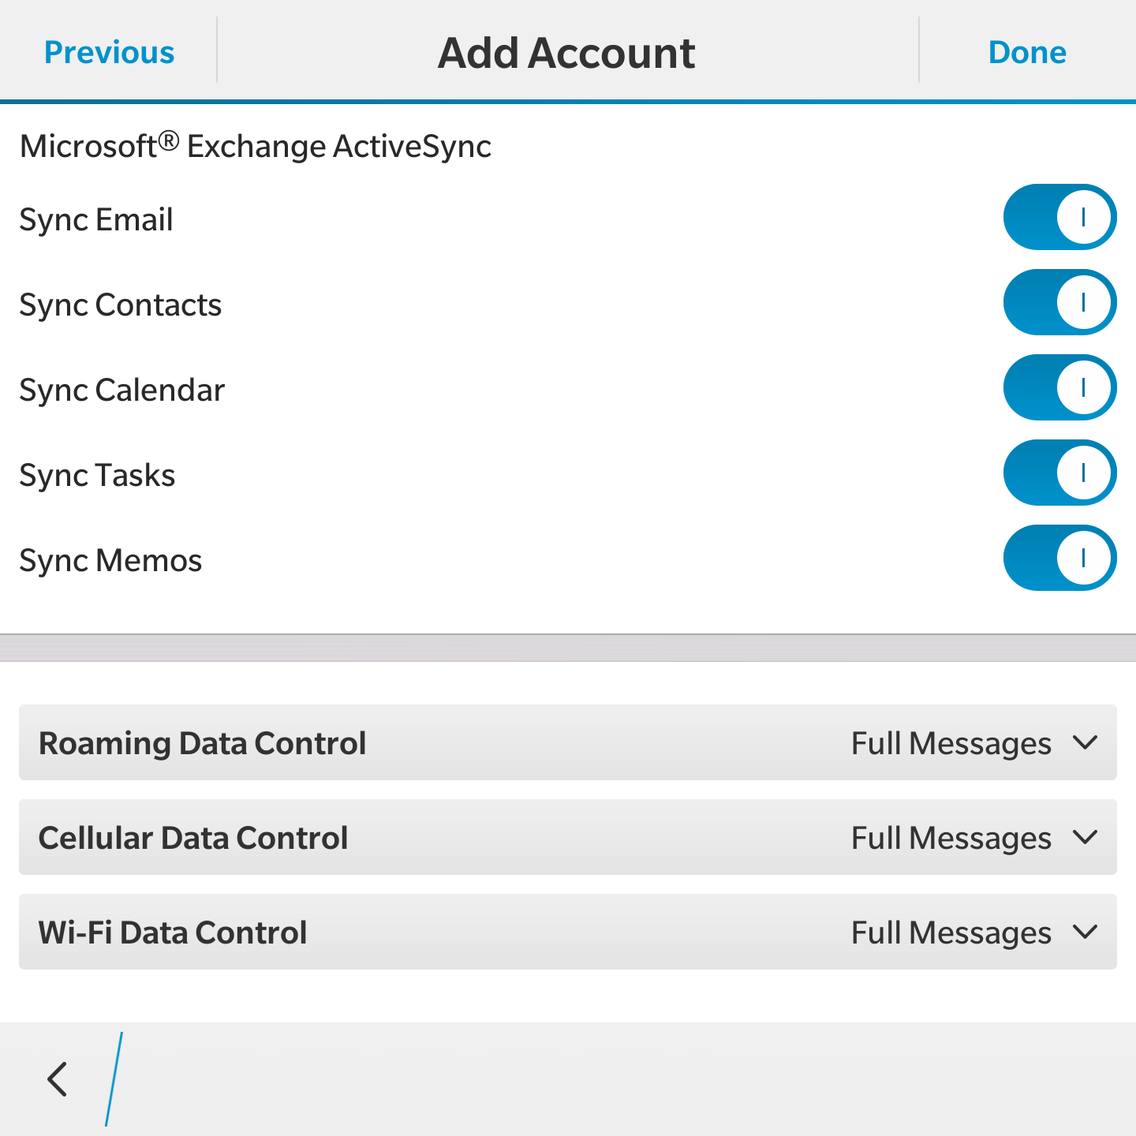The height and width of the screenshot is (1136, 1136).
Task: Click the Microsoft Exchange ActiveSync heading
Action: tap(256, 146)
